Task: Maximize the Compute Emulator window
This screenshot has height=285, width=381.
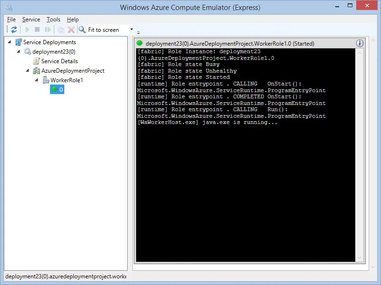Action: click(x=350, y=5)
